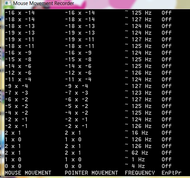This screenshot has width=190, height=178.
Task: Select -16 x -14 in the mouse movement column
Action: pos(20,13)
